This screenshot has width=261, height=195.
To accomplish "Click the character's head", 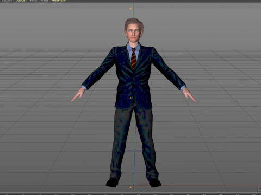I will tap(134, 30).
